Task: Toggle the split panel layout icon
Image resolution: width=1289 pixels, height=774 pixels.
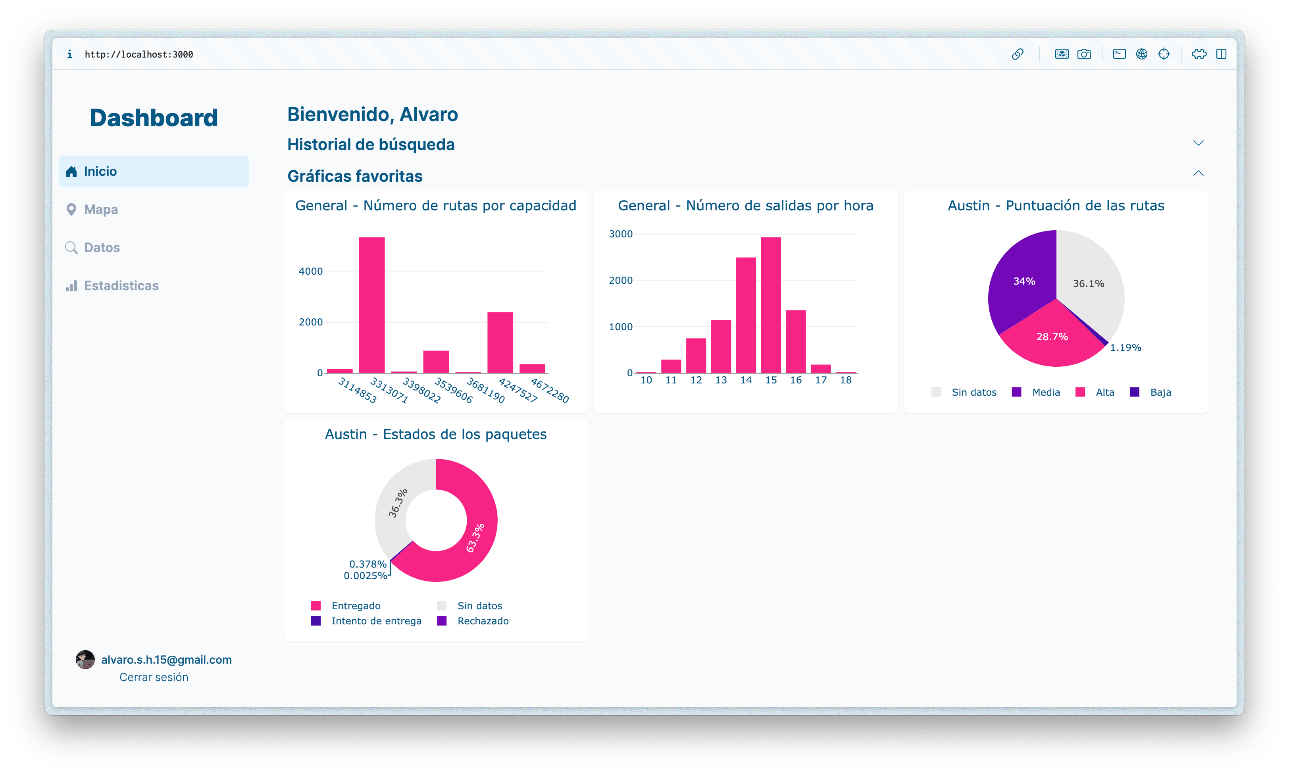Action: pos(1221,54)
